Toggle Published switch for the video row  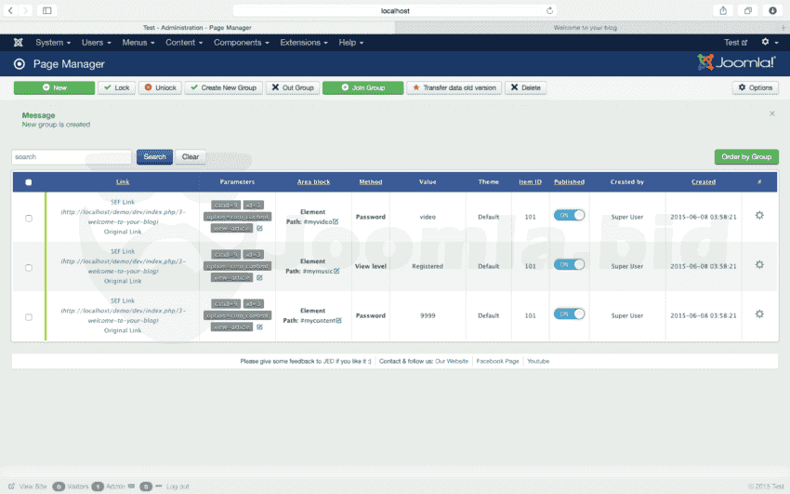(569, 215)
